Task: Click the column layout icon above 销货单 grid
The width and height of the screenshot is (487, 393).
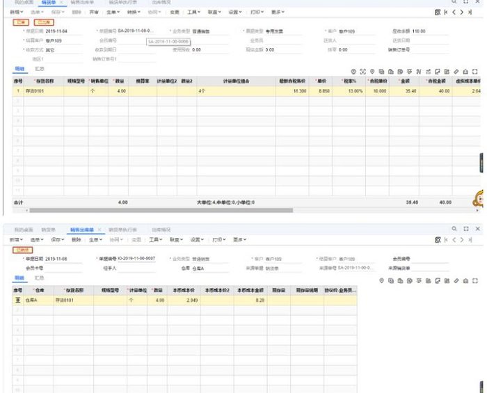Action: point(447,72)
